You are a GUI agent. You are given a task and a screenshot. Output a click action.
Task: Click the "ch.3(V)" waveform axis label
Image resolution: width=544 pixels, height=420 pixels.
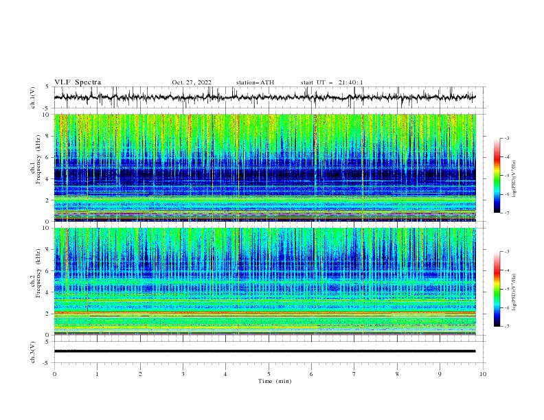coord(33,352)
